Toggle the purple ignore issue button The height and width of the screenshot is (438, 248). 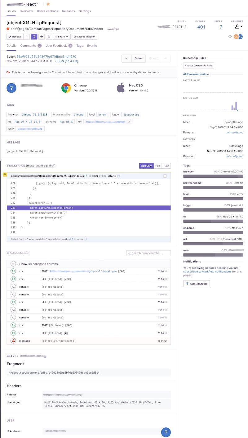tap(34, 37)
